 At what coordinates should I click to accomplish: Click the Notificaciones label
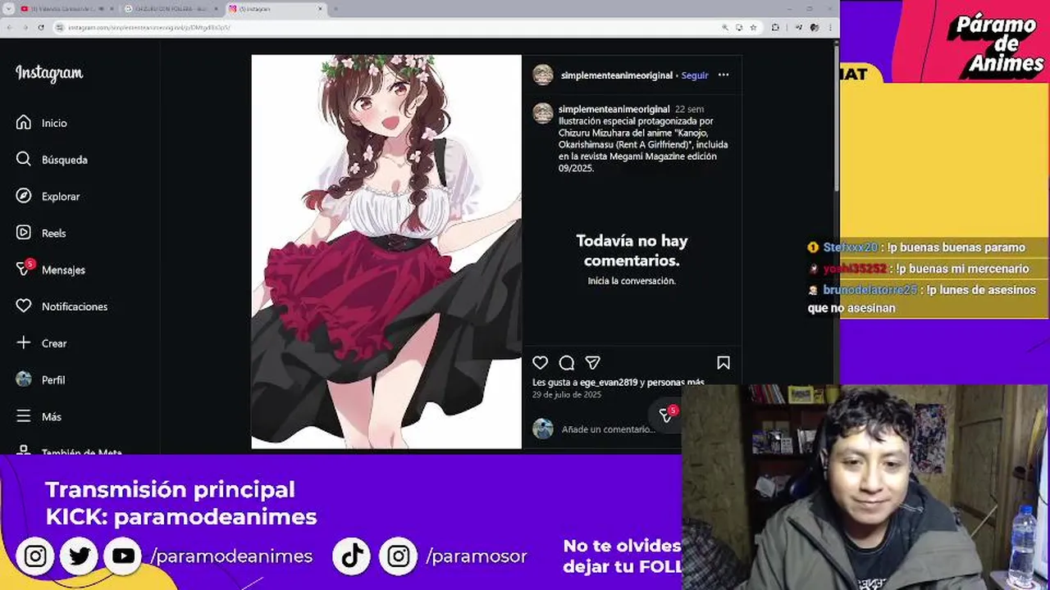pos(75,306)
